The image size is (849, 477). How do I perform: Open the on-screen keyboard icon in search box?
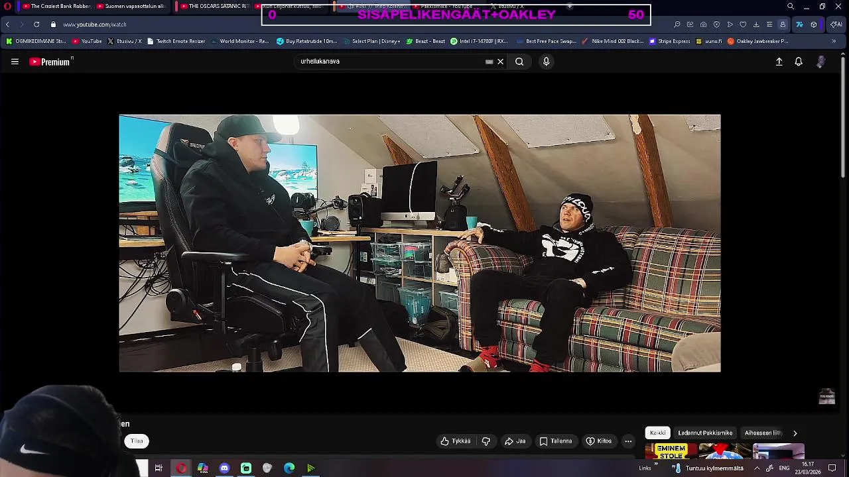(490, 62)
